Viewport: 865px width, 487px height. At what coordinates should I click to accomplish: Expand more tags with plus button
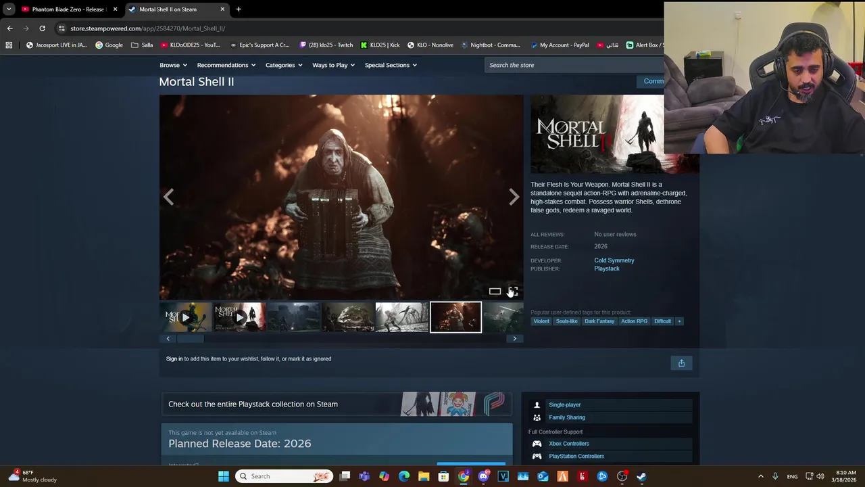tap(679, 321)
